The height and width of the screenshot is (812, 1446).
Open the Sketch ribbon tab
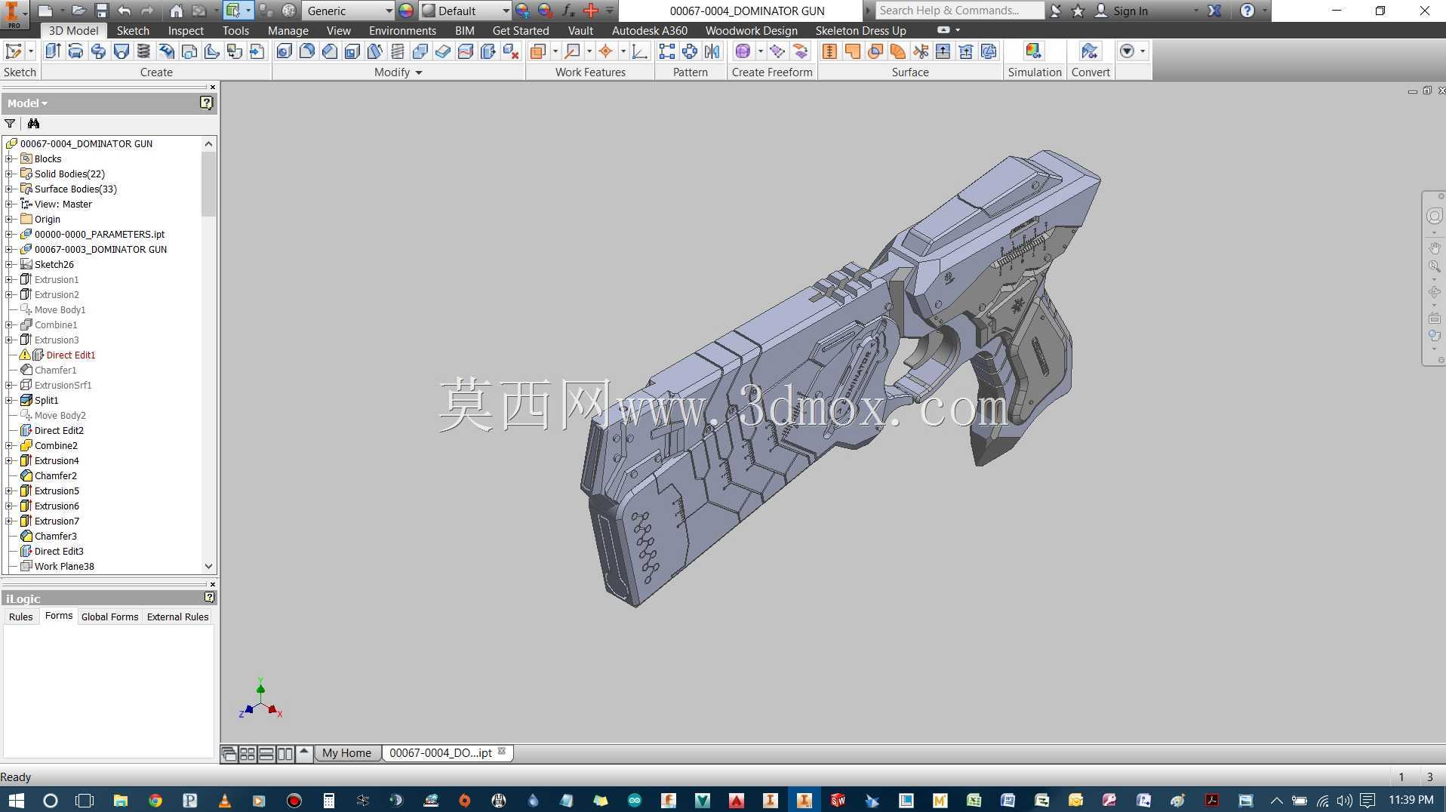click(x=133, y=30)
